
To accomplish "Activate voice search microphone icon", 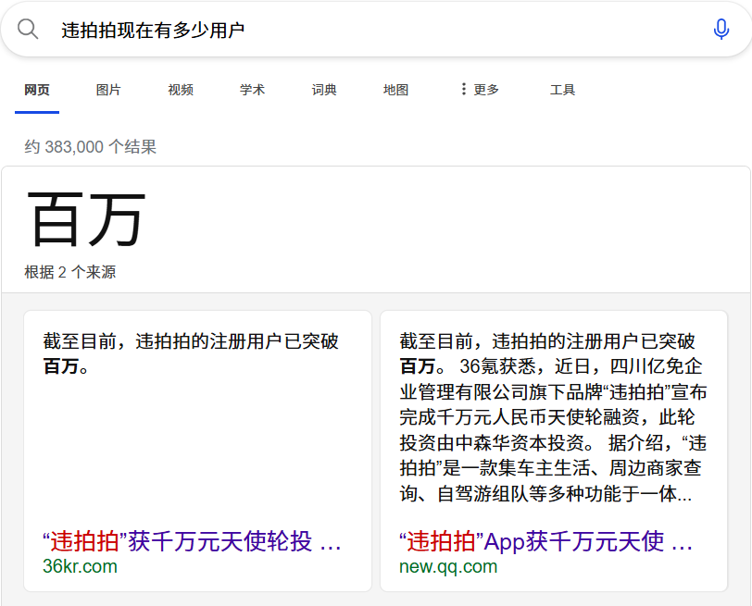I will coord(721,30).
